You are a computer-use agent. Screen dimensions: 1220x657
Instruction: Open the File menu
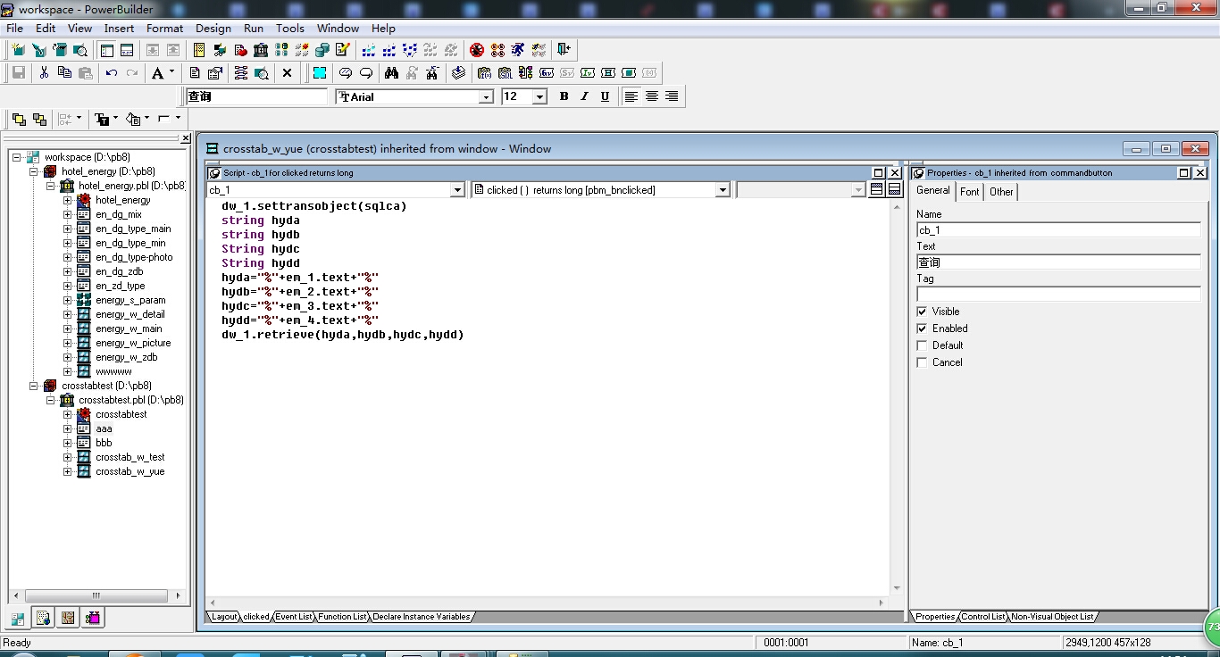click(x=14, y=28)
